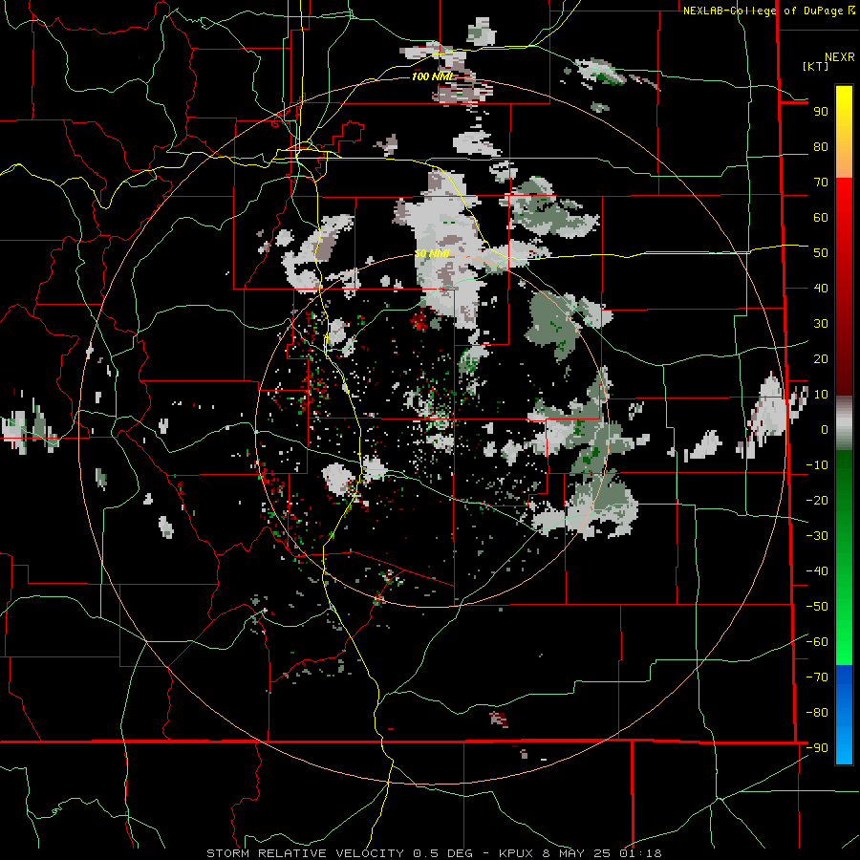Viewport: 860px width, 860px height.
Task: Click the 80 value on the scale
Action: (x=821, y=147)
